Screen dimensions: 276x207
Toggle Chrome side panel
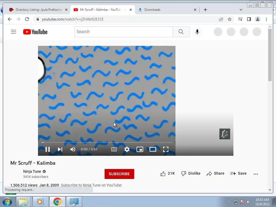point(249,19)
